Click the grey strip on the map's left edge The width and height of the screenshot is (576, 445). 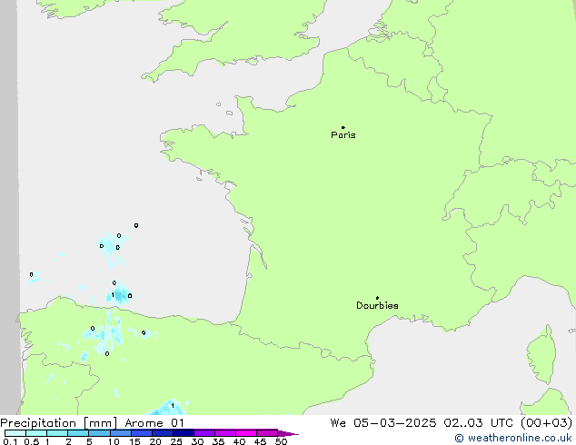tap(9, 182)
